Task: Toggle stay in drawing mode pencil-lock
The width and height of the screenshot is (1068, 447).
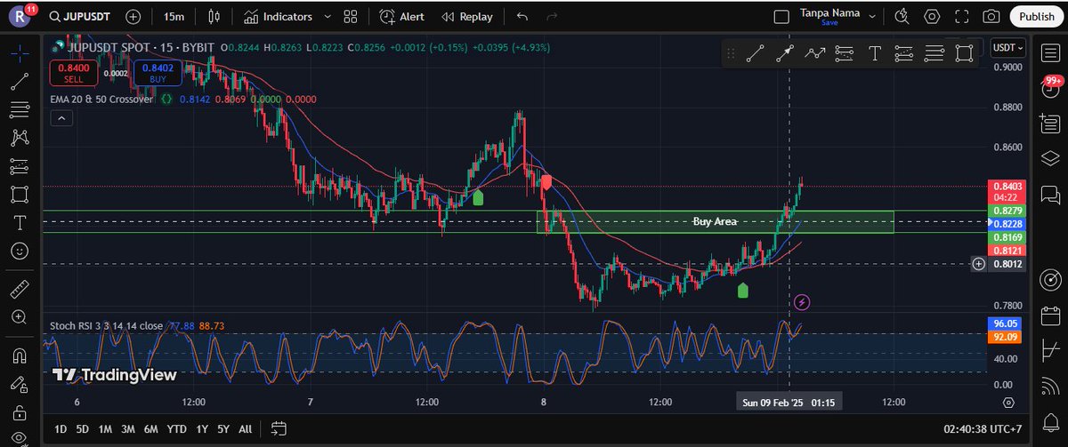Action: (x=19, y=384)
